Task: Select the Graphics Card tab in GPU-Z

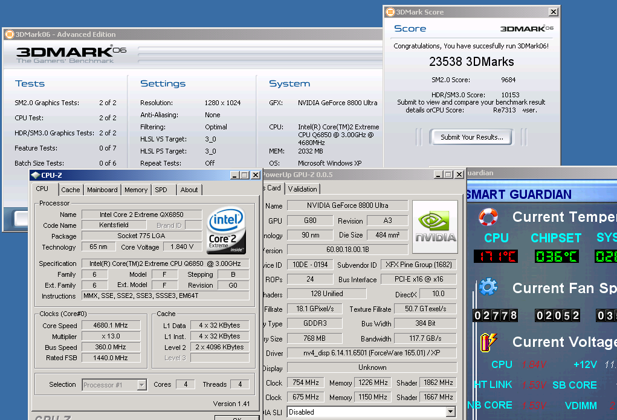Action: point(273,188)
